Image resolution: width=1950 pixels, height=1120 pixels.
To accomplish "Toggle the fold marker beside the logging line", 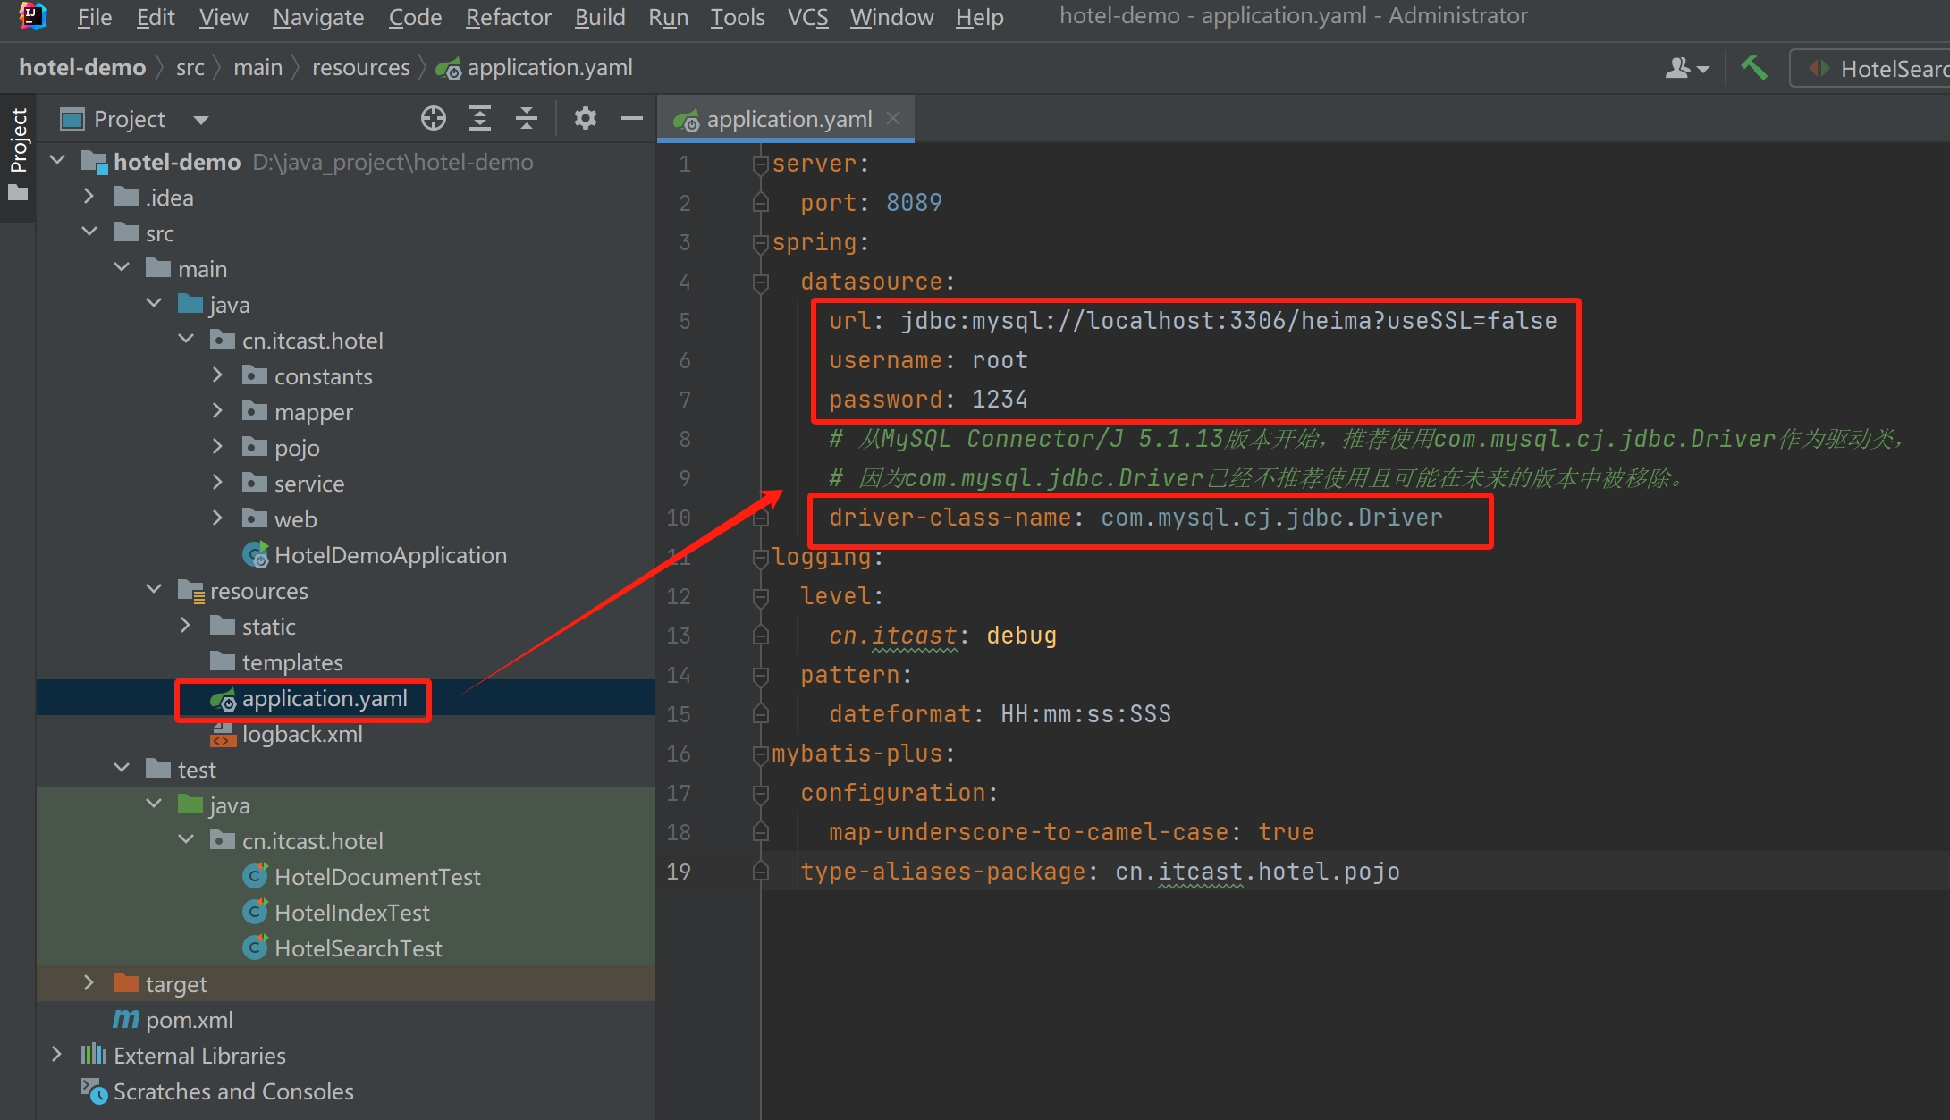I will [x=761, y=558].
